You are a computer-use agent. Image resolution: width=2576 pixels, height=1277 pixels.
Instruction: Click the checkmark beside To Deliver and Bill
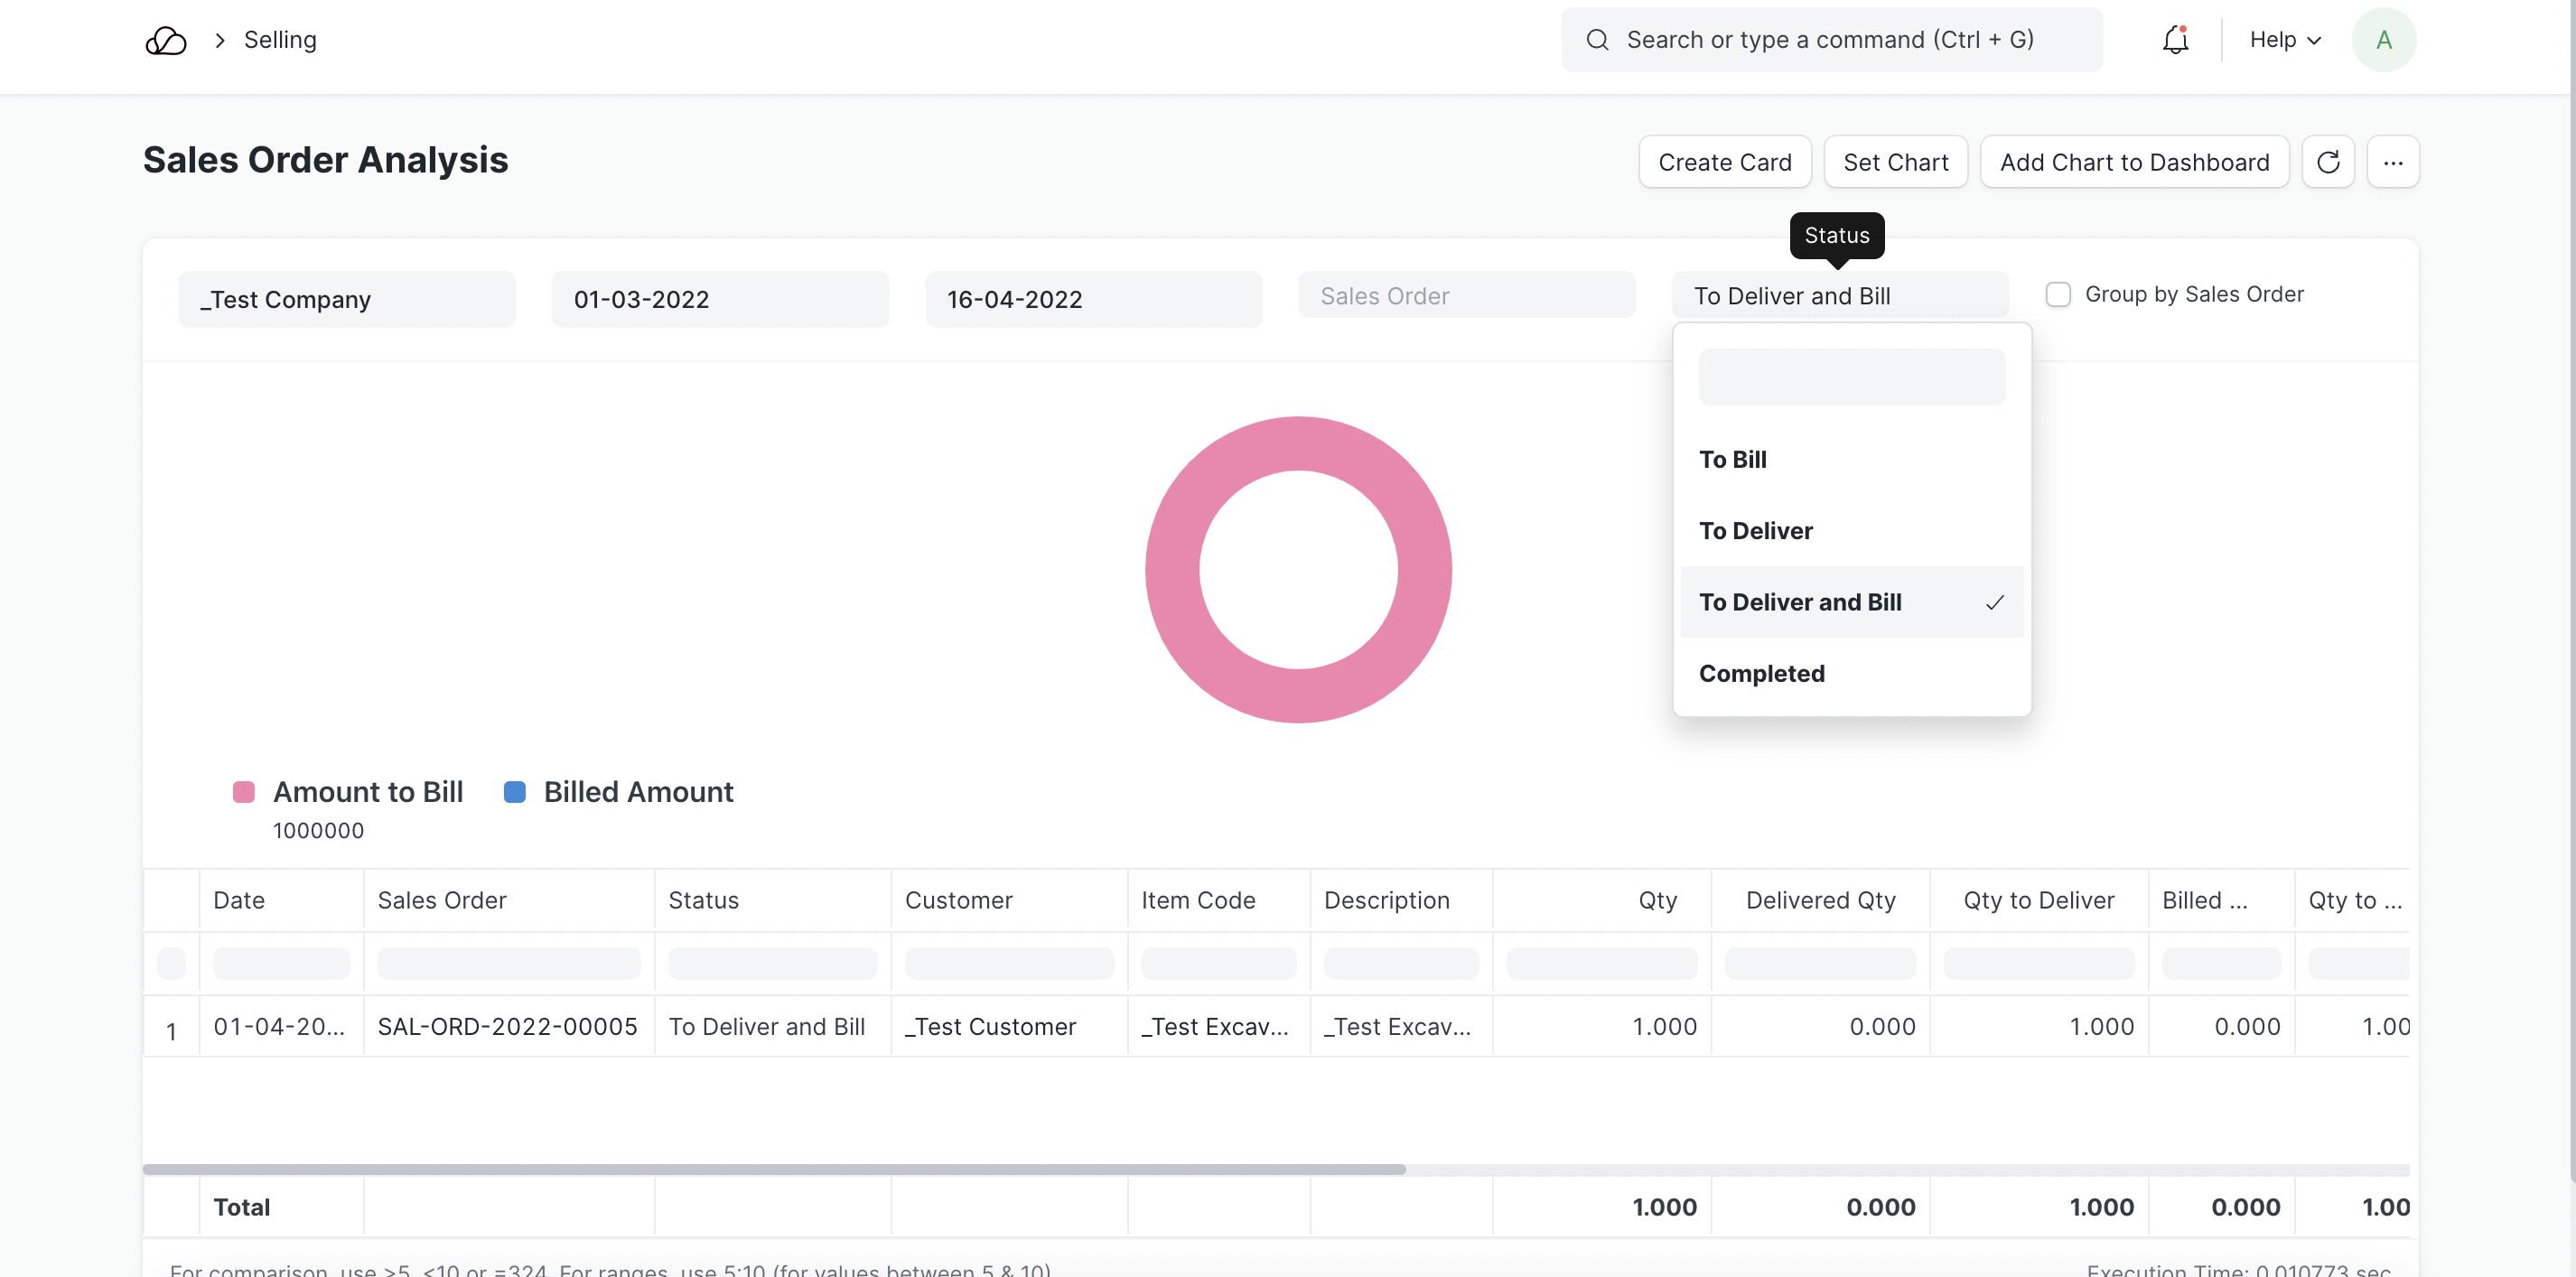[x=1994, y=602]
